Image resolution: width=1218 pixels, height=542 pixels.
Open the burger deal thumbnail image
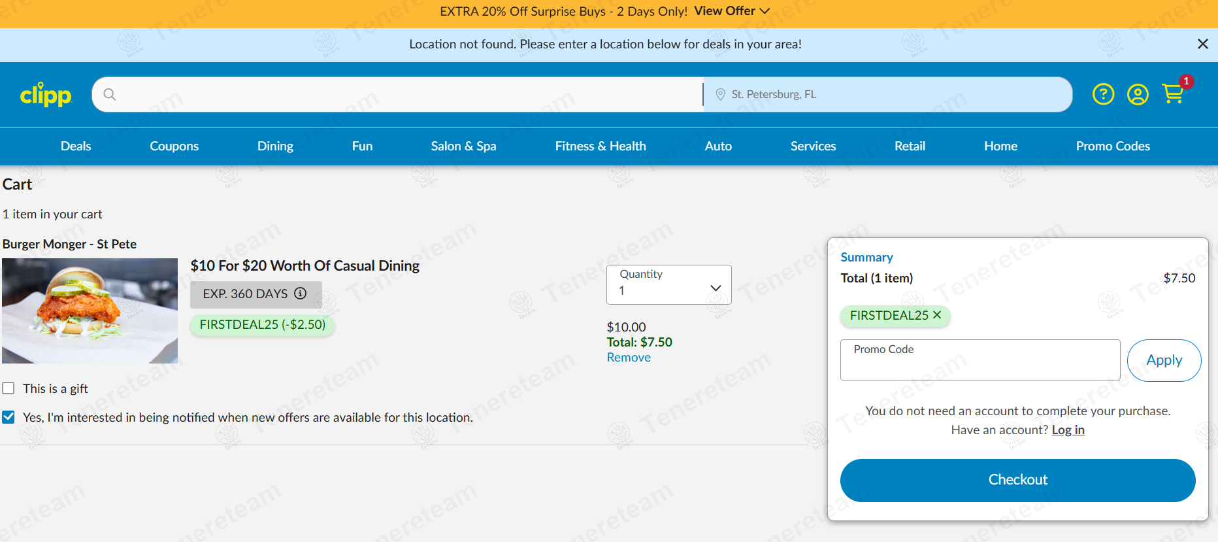click(x=90, y=311)
